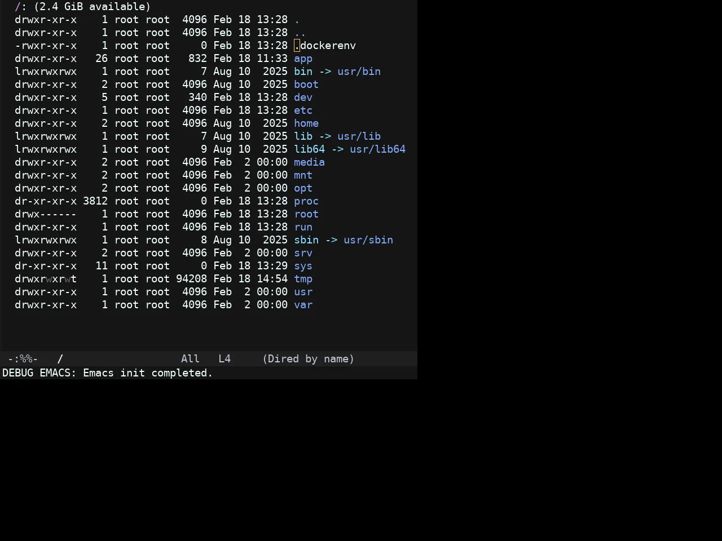The width and height of the screenshot is (722, 541).
Task: Click the modeline buffer name '/'
Action: click(60, 359)
